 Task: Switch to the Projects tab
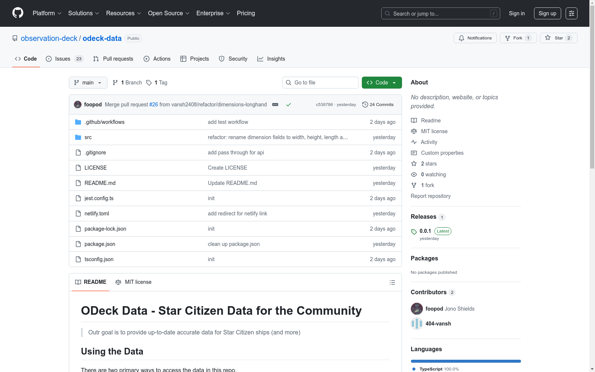point(194,59)
